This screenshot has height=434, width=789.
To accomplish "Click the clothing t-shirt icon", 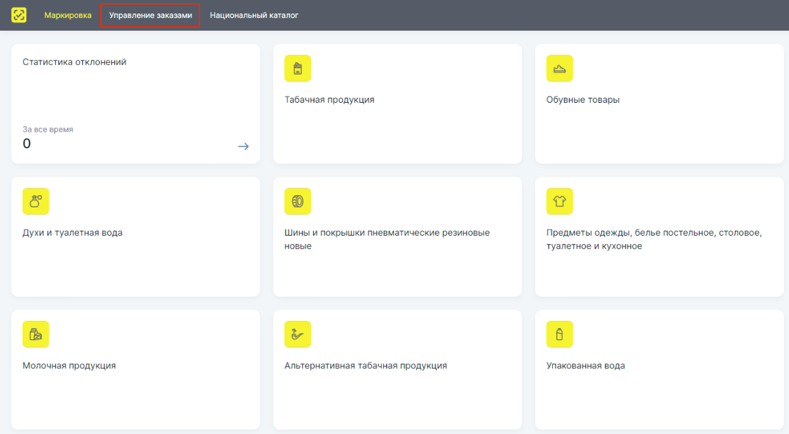I will click(x=559, y=202).
